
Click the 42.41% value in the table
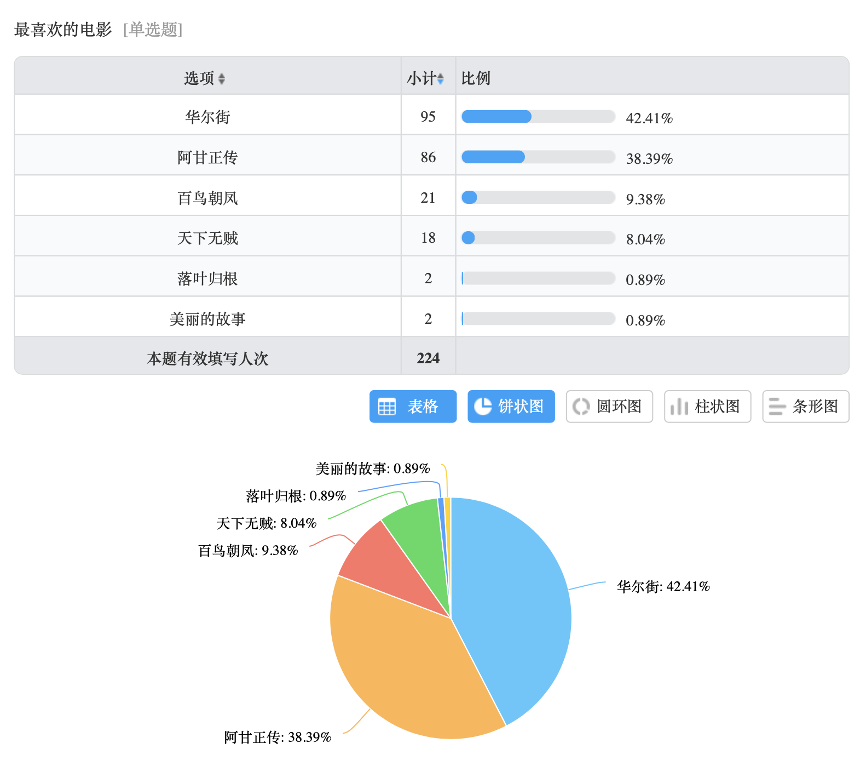(x=649, y=118)
